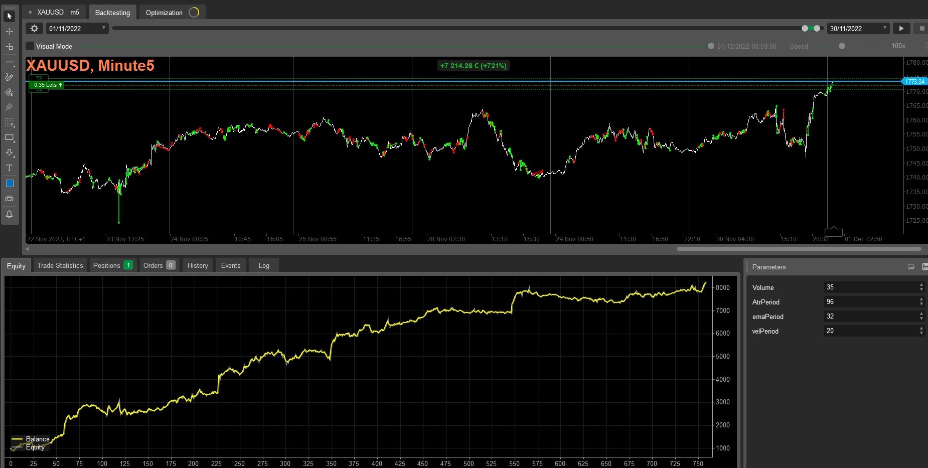This screenshot has width=928, height=468.
Task: Click the Speed slider handle
Action: [x=842, y=46]
